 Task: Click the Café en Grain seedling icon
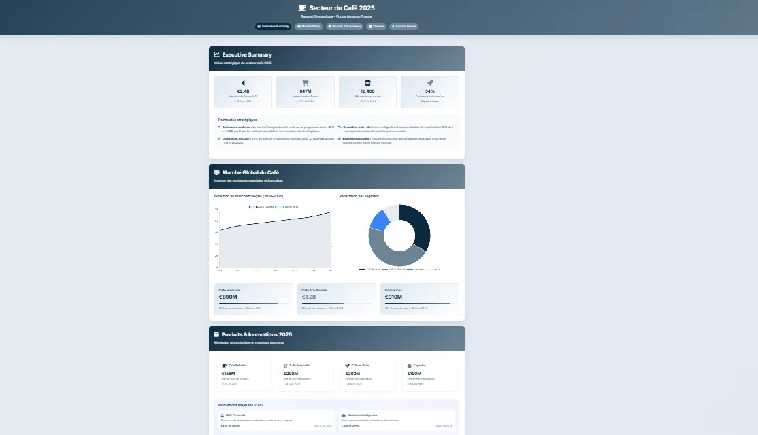(347, 366)
